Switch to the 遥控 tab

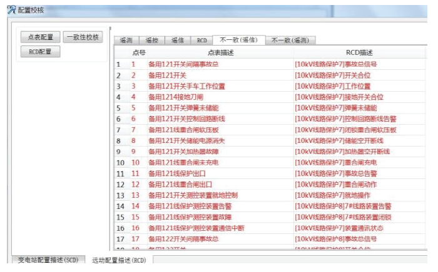[x=152, y=41]
